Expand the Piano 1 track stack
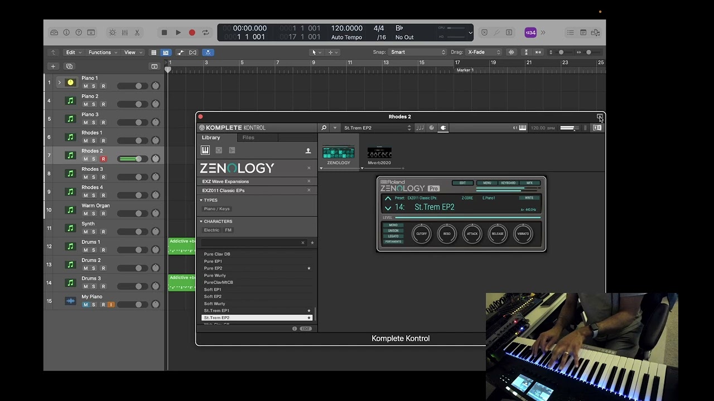Image resolution: width=714 pixels, height=401 pixels. tap(59, 82)
